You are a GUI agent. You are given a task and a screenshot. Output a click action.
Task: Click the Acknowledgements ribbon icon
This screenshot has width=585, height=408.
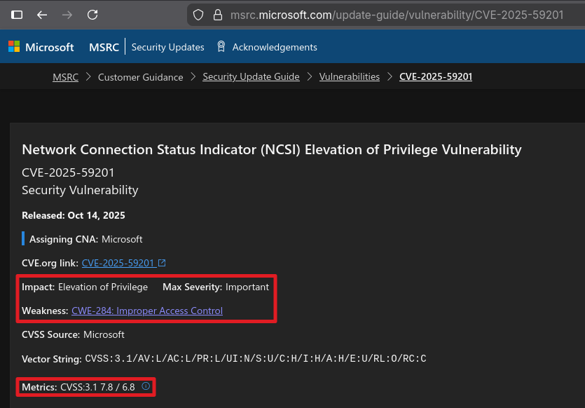[221, 47]
